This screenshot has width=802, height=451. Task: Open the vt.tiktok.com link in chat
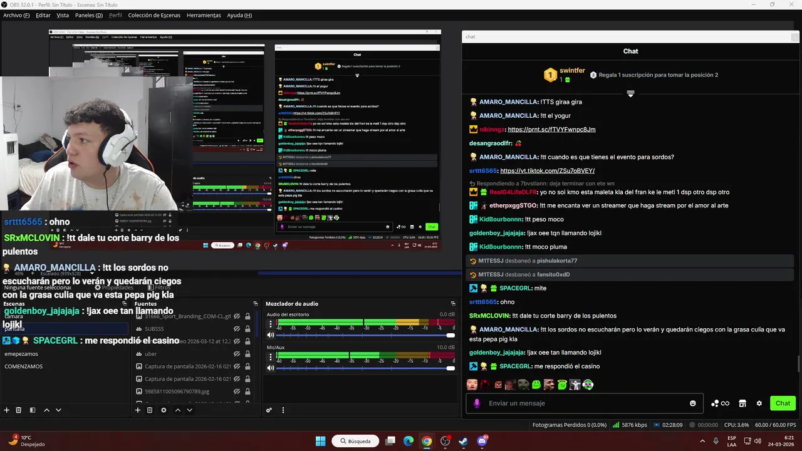tap(547, 171)
